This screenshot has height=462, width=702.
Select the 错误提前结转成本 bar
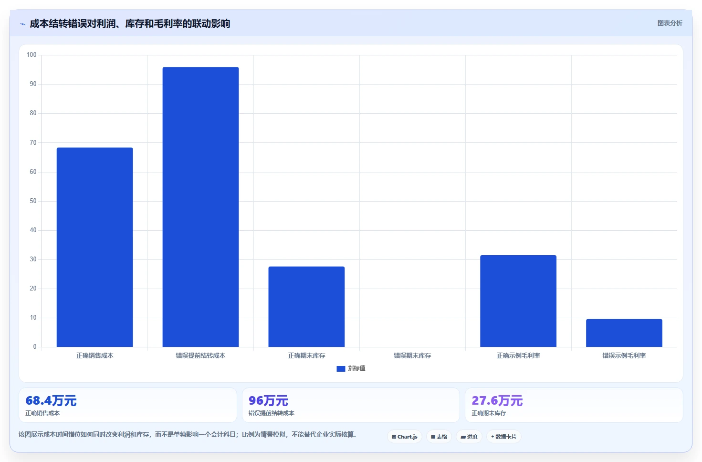200,207
